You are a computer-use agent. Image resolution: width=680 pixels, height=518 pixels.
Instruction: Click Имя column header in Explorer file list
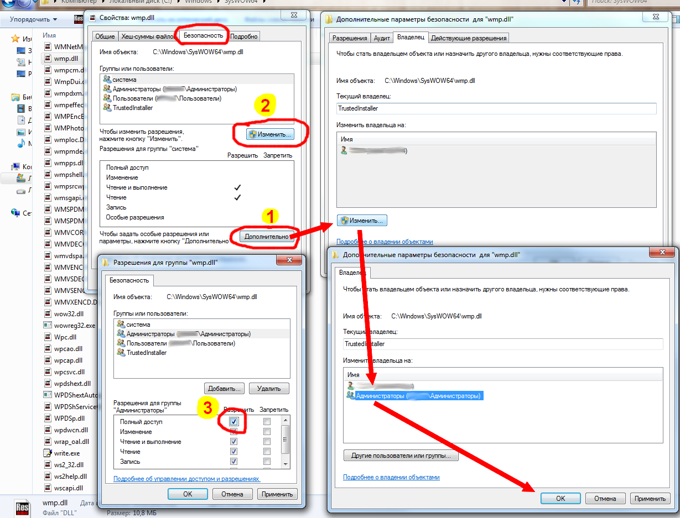(49, 35)
